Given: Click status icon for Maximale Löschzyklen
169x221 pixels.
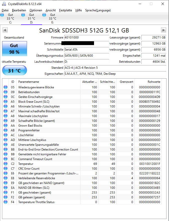Looking at the screenshot, I should [6, 116].
